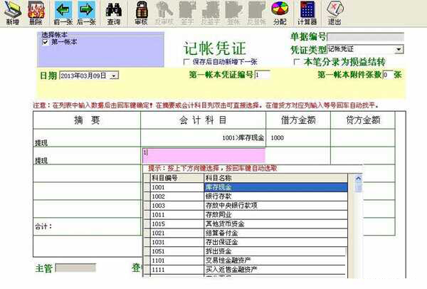Click the greyed 签字 toolbar icon
Viewport: 427px width, 289px height.
(x=187, y=13)
